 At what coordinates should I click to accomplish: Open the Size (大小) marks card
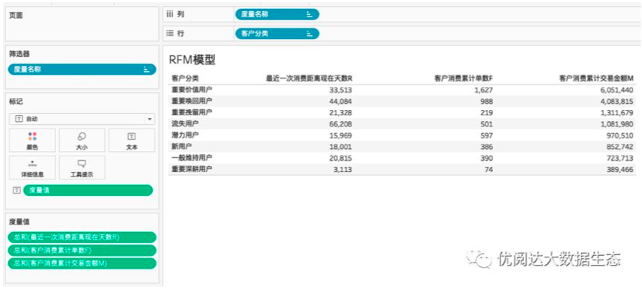click(x=82, y=141)
